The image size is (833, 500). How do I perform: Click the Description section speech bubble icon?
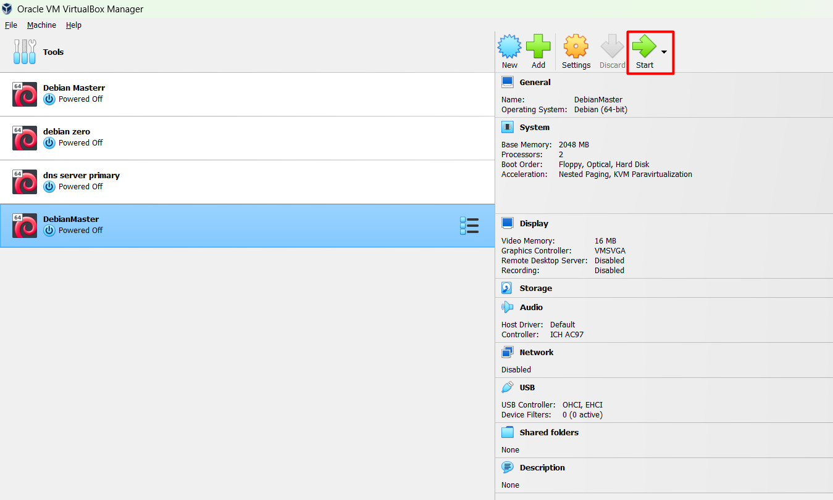tap(508, 467)
